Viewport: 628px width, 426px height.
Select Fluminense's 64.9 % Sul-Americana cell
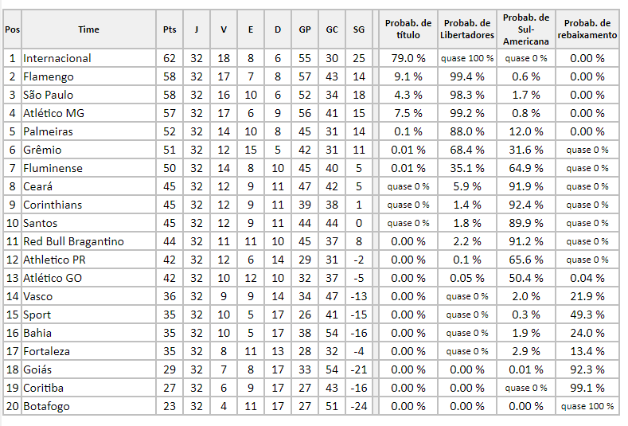click(x=526, y=168)
